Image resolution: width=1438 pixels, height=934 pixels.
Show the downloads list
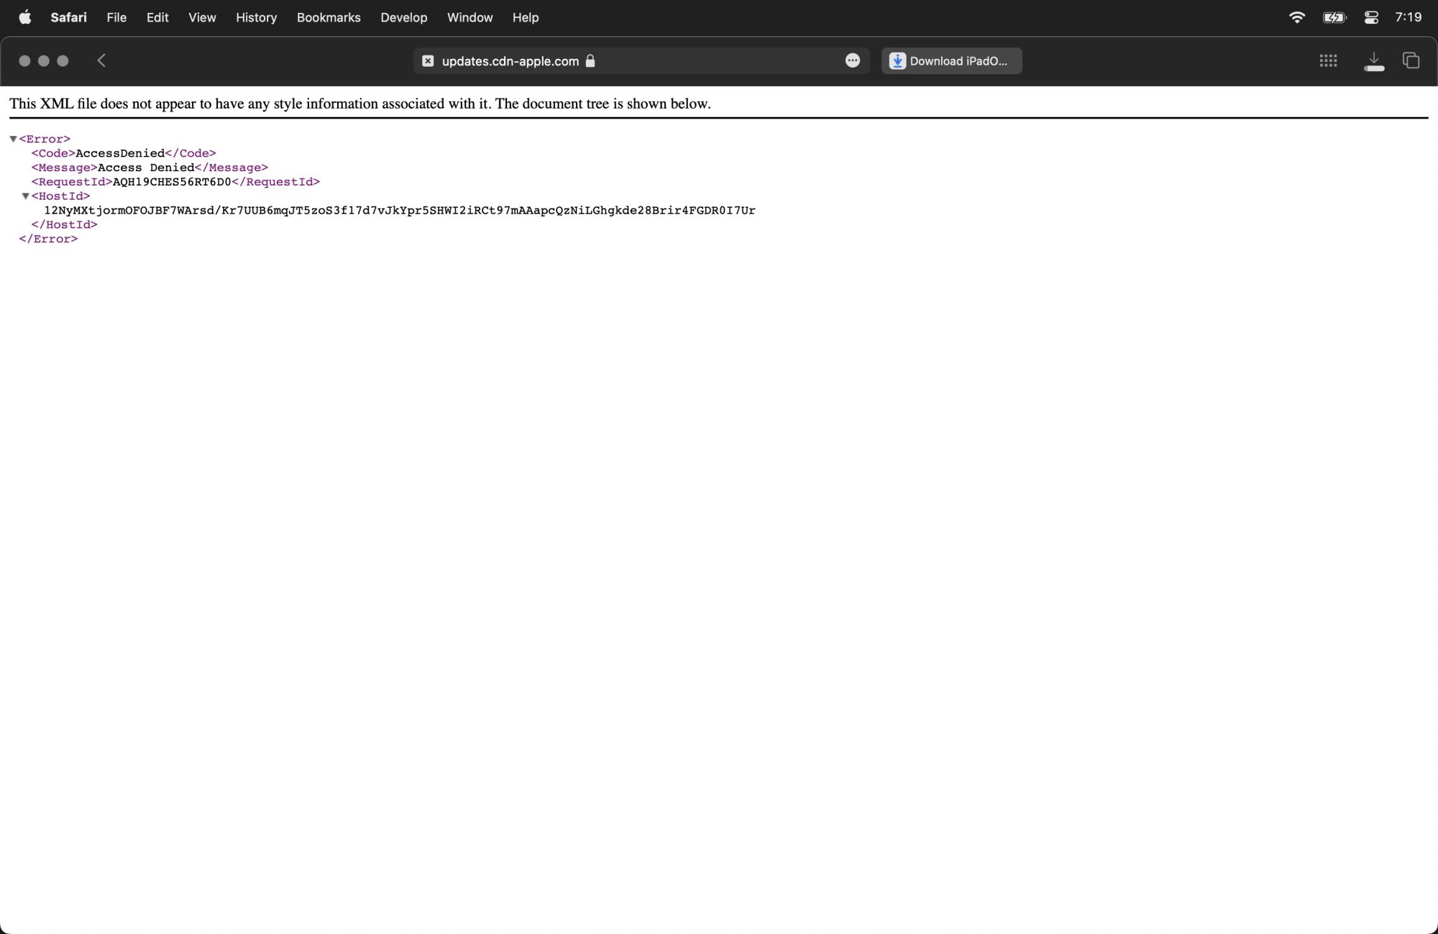click(1373, 61)
